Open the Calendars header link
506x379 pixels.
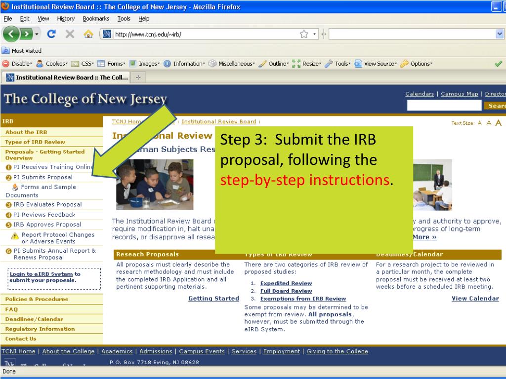(x=420, y=94)
